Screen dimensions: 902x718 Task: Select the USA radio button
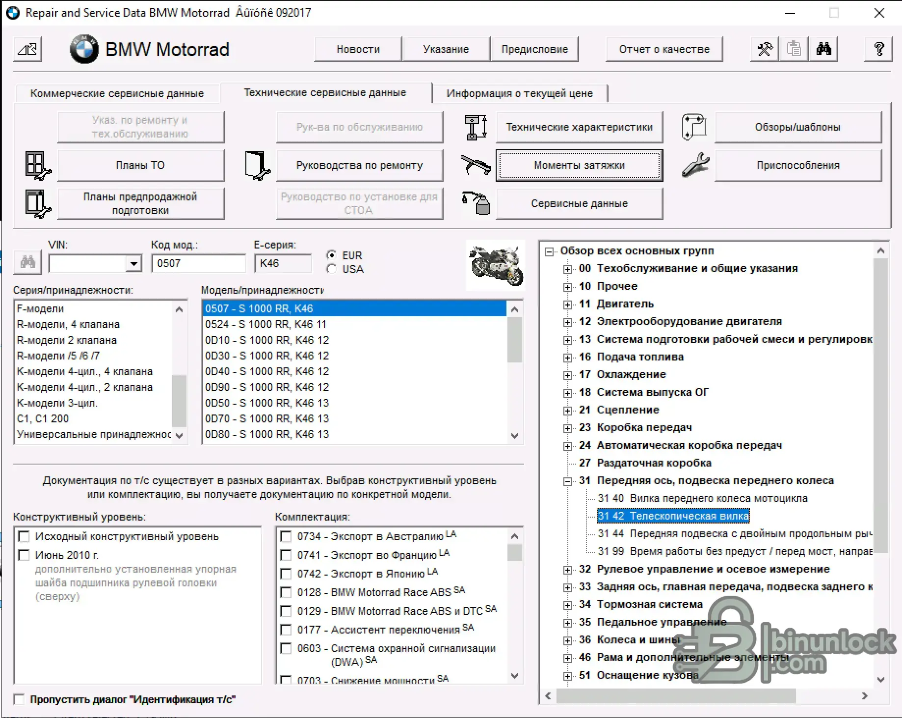click(x=331, y=269)
